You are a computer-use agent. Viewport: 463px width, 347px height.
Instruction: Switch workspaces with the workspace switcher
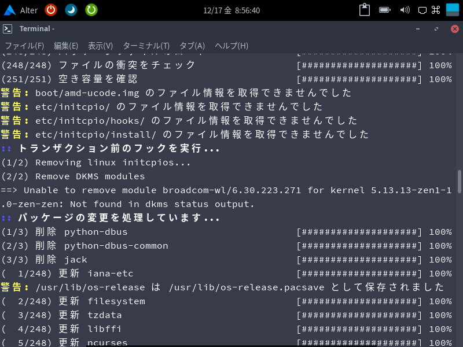451,9
